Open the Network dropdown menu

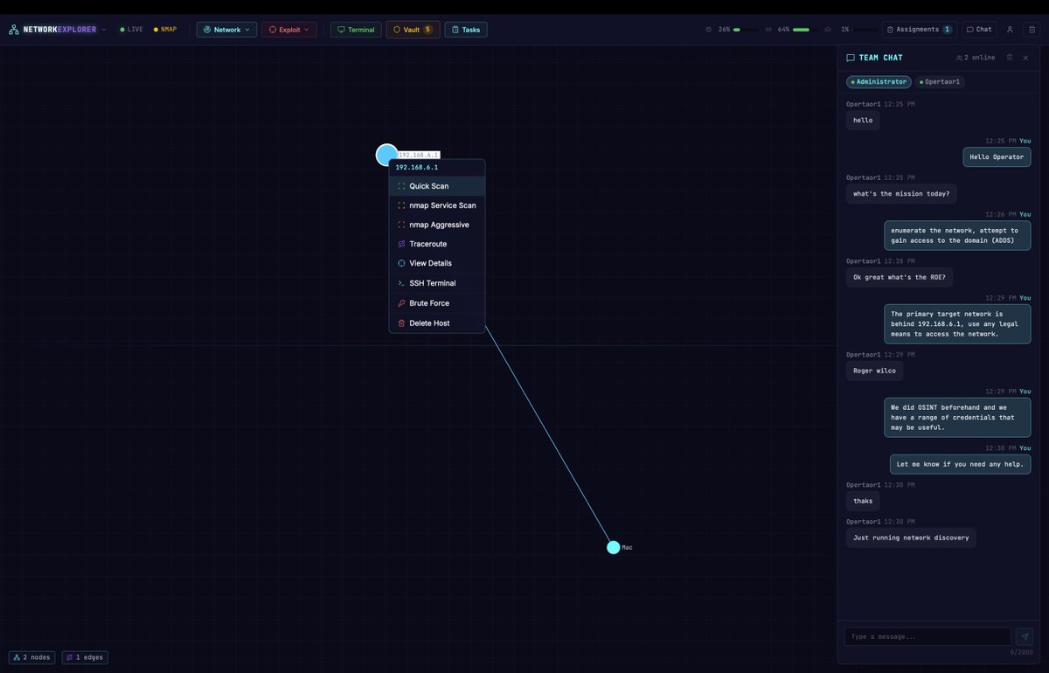[x=226, y=30]
